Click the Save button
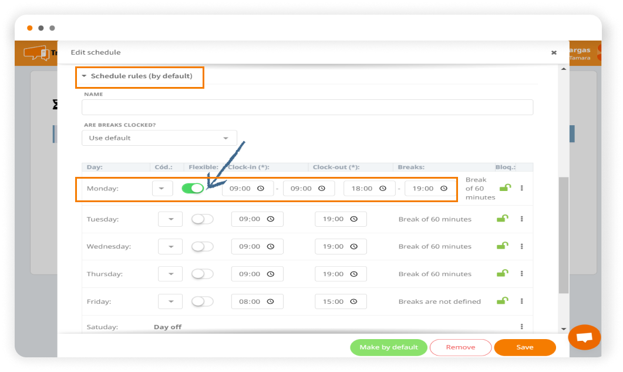This screenshot has height=372, width=623. coord(524,347)
